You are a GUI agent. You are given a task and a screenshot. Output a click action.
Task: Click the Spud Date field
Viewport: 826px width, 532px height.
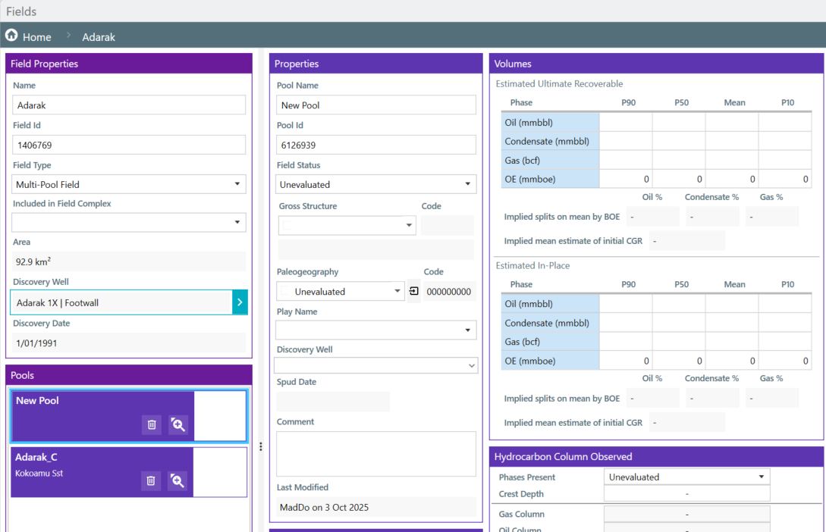tap(333, 402)
